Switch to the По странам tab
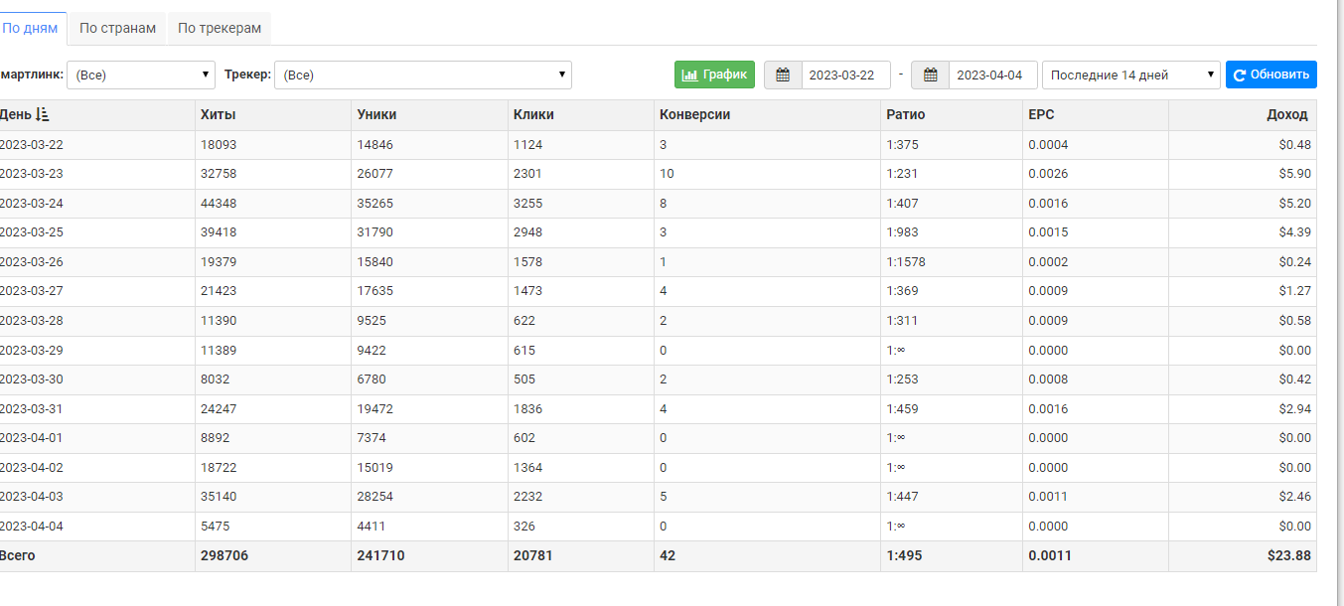 coord(117,28)
